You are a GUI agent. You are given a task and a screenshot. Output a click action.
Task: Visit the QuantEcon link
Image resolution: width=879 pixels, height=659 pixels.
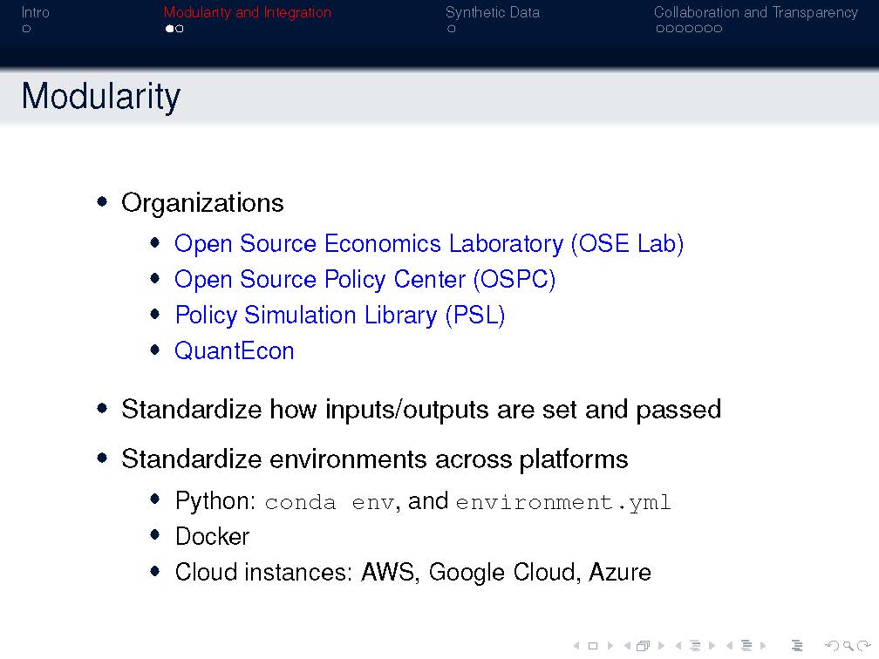(235, 350)
